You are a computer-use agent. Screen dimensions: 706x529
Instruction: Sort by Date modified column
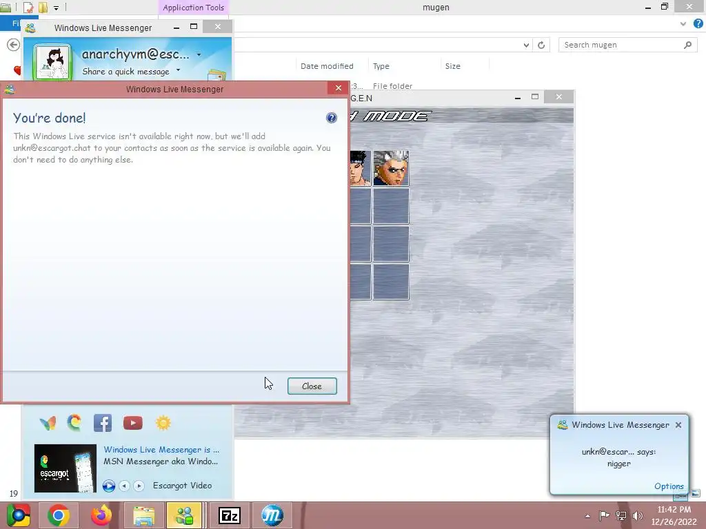[327, 66]
